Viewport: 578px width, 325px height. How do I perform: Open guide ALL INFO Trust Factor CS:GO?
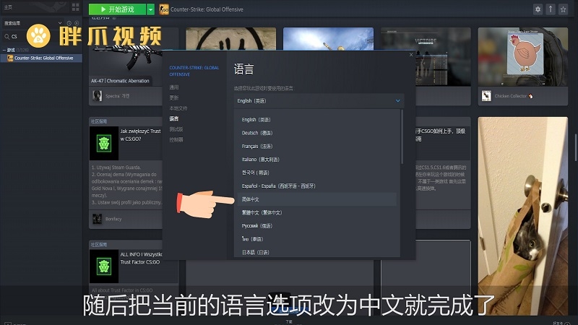pos(141,259)
